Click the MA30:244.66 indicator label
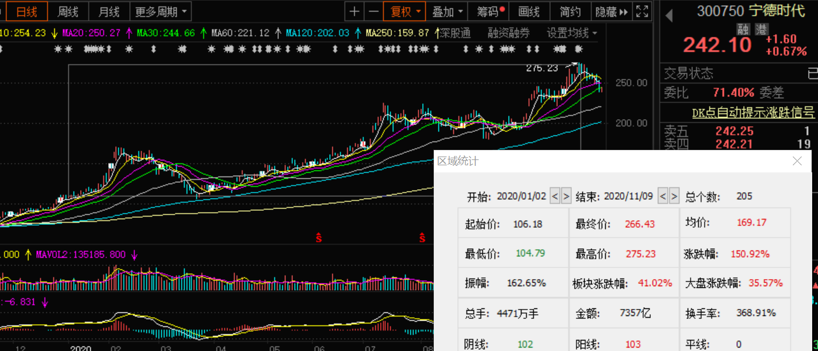Screen dimensions: 818x351 [x=165, y=33]
